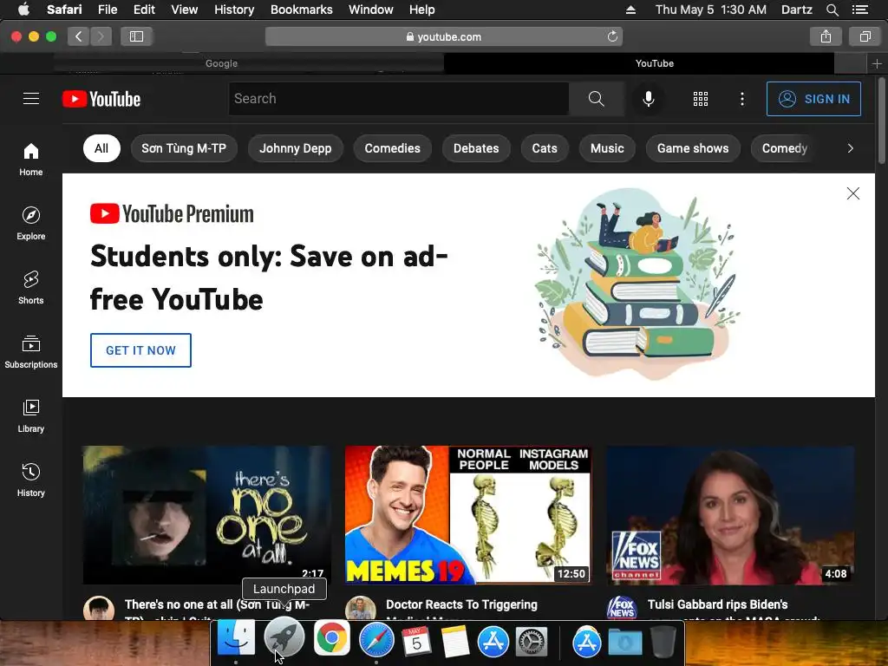
Task: Open the Safari File menu
Action: 107,10
